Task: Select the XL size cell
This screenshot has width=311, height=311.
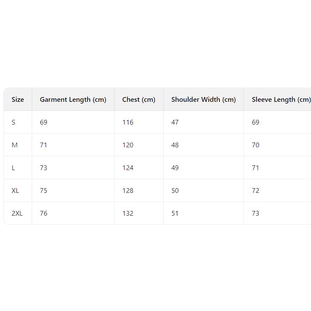Action: 15,191
